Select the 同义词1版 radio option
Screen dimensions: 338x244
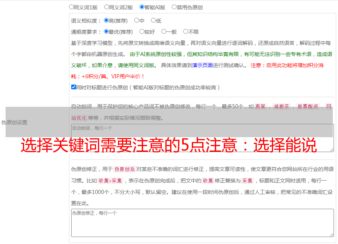pos(71,7)
